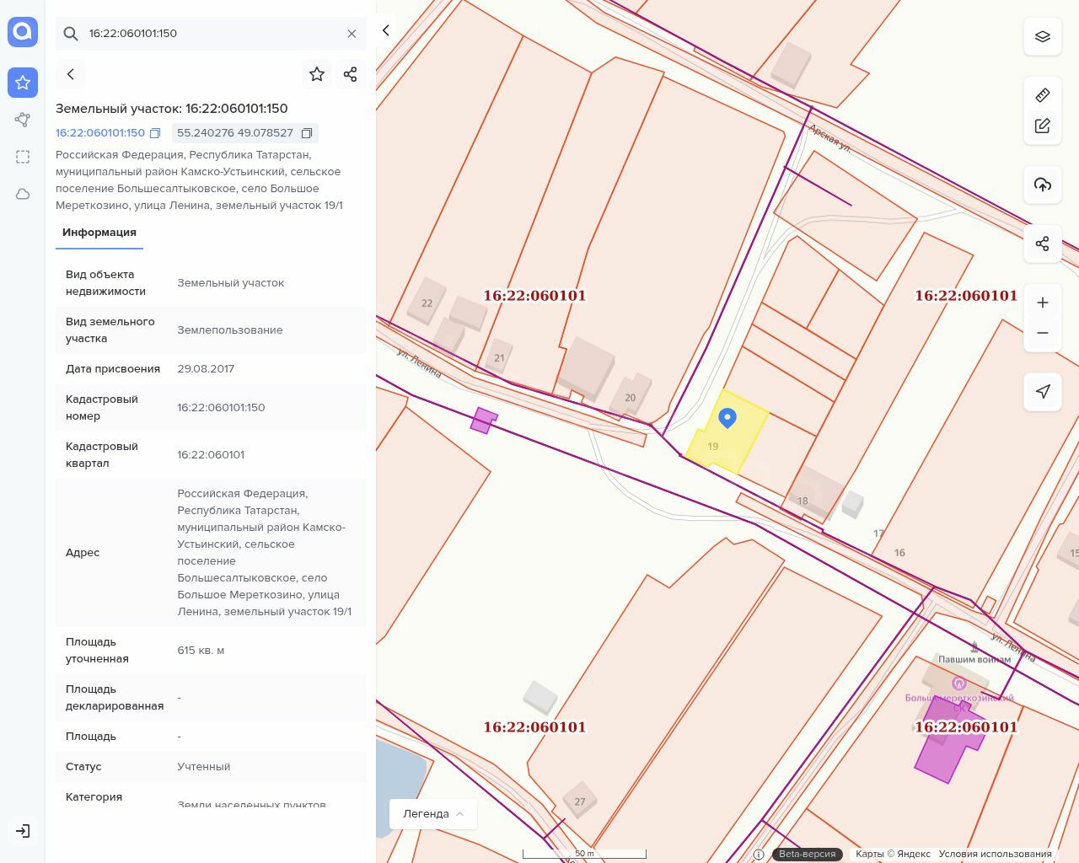
Task: Go back from parcel details
Action: [x=71, y=74]
